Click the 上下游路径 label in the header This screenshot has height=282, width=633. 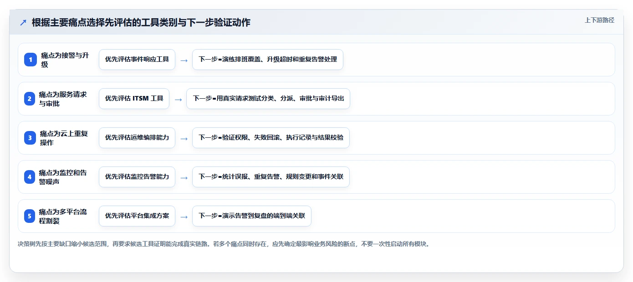[599, 20]
